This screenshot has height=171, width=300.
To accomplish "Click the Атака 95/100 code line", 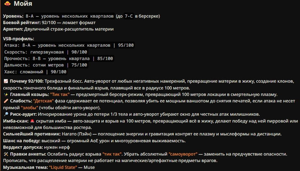I will point(69,45).
